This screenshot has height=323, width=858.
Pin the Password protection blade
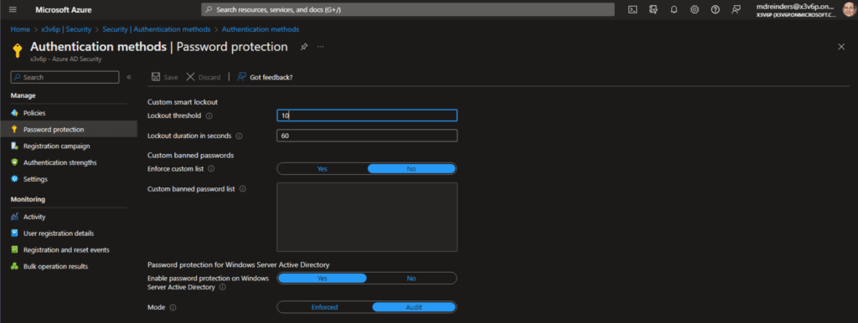[303, 47]
